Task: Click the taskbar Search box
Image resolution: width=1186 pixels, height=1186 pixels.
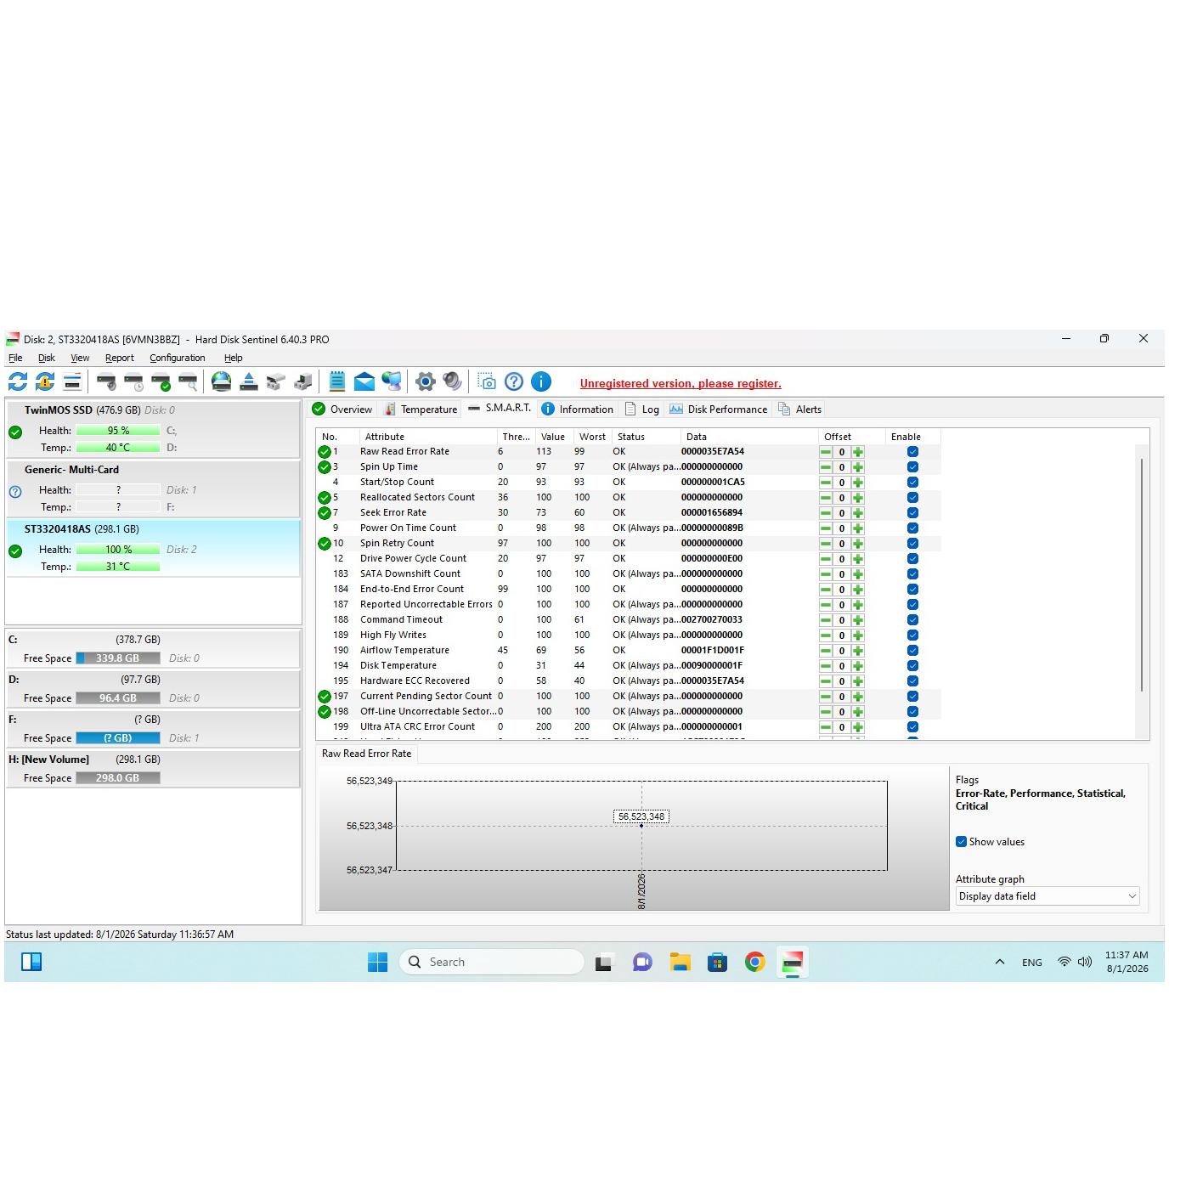Action: tap(492, 962)
